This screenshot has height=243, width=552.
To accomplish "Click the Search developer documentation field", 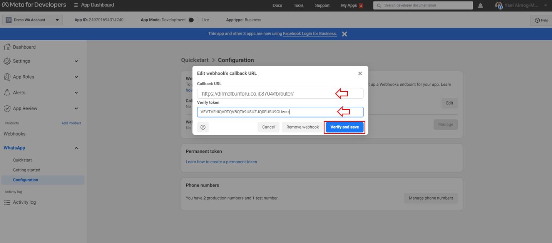I will coord(423,5).
